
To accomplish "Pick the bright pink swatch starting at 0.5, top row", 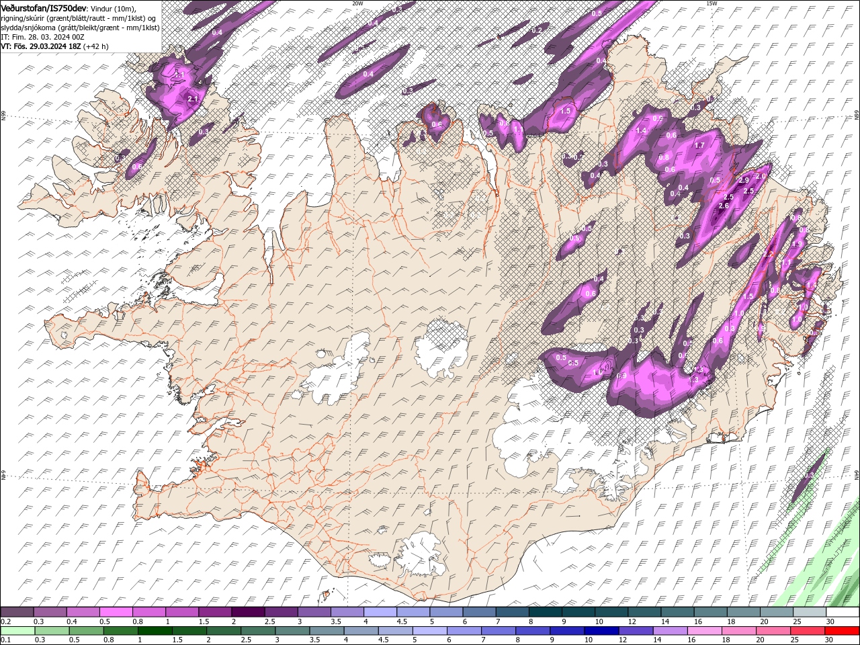I will point(116,612).
